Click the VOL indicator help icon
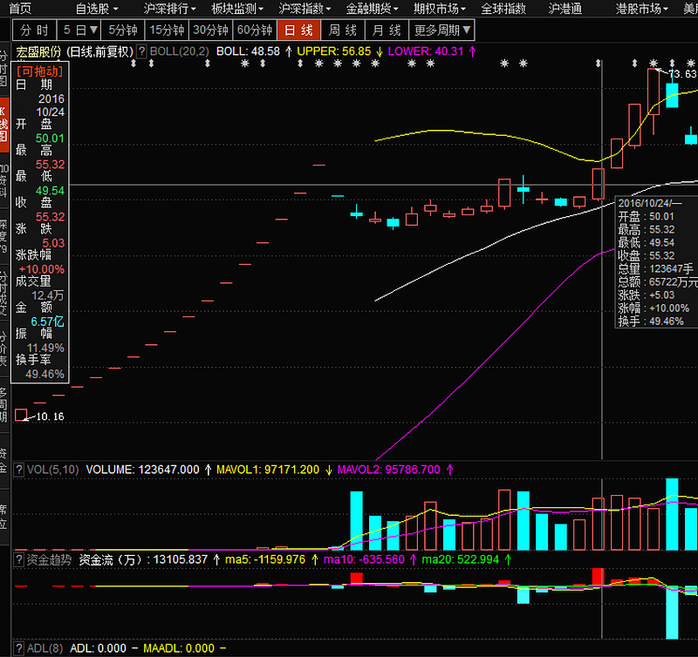The image size is (698, 657). pyautogui.click(x=19, y=470)
